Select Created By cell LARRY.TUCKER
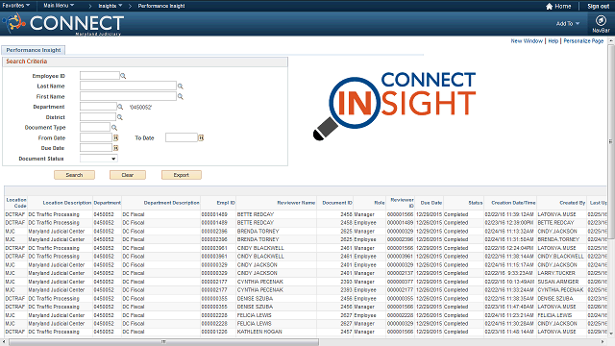 tap(556, 273)
